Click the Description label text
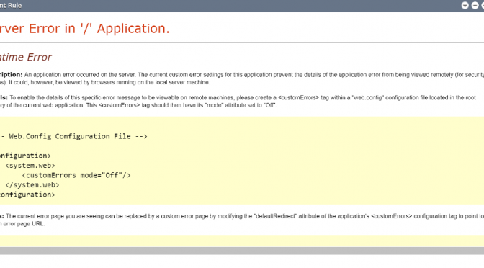 (x=11, y=75)
